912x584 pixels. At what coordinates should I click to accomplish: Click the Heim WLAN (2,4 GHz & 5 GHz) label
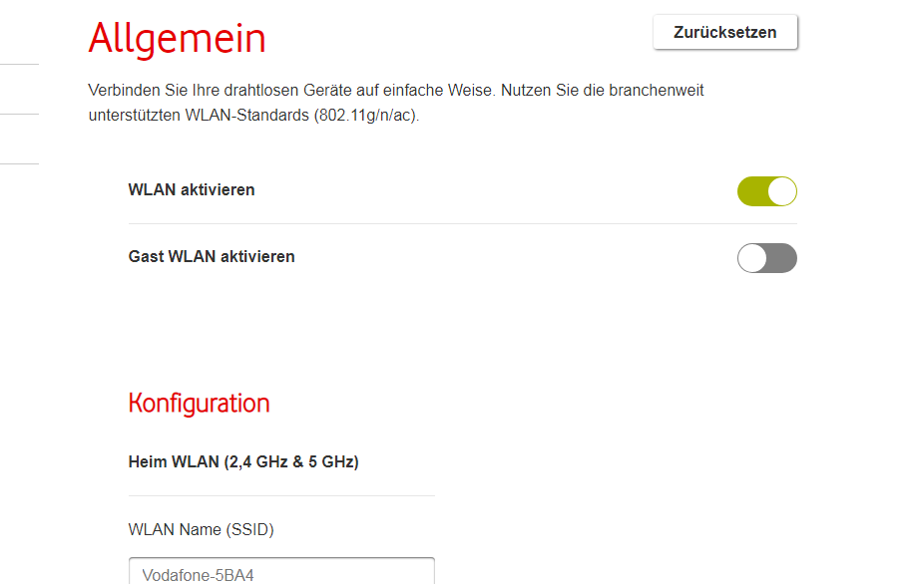[243, 461]
